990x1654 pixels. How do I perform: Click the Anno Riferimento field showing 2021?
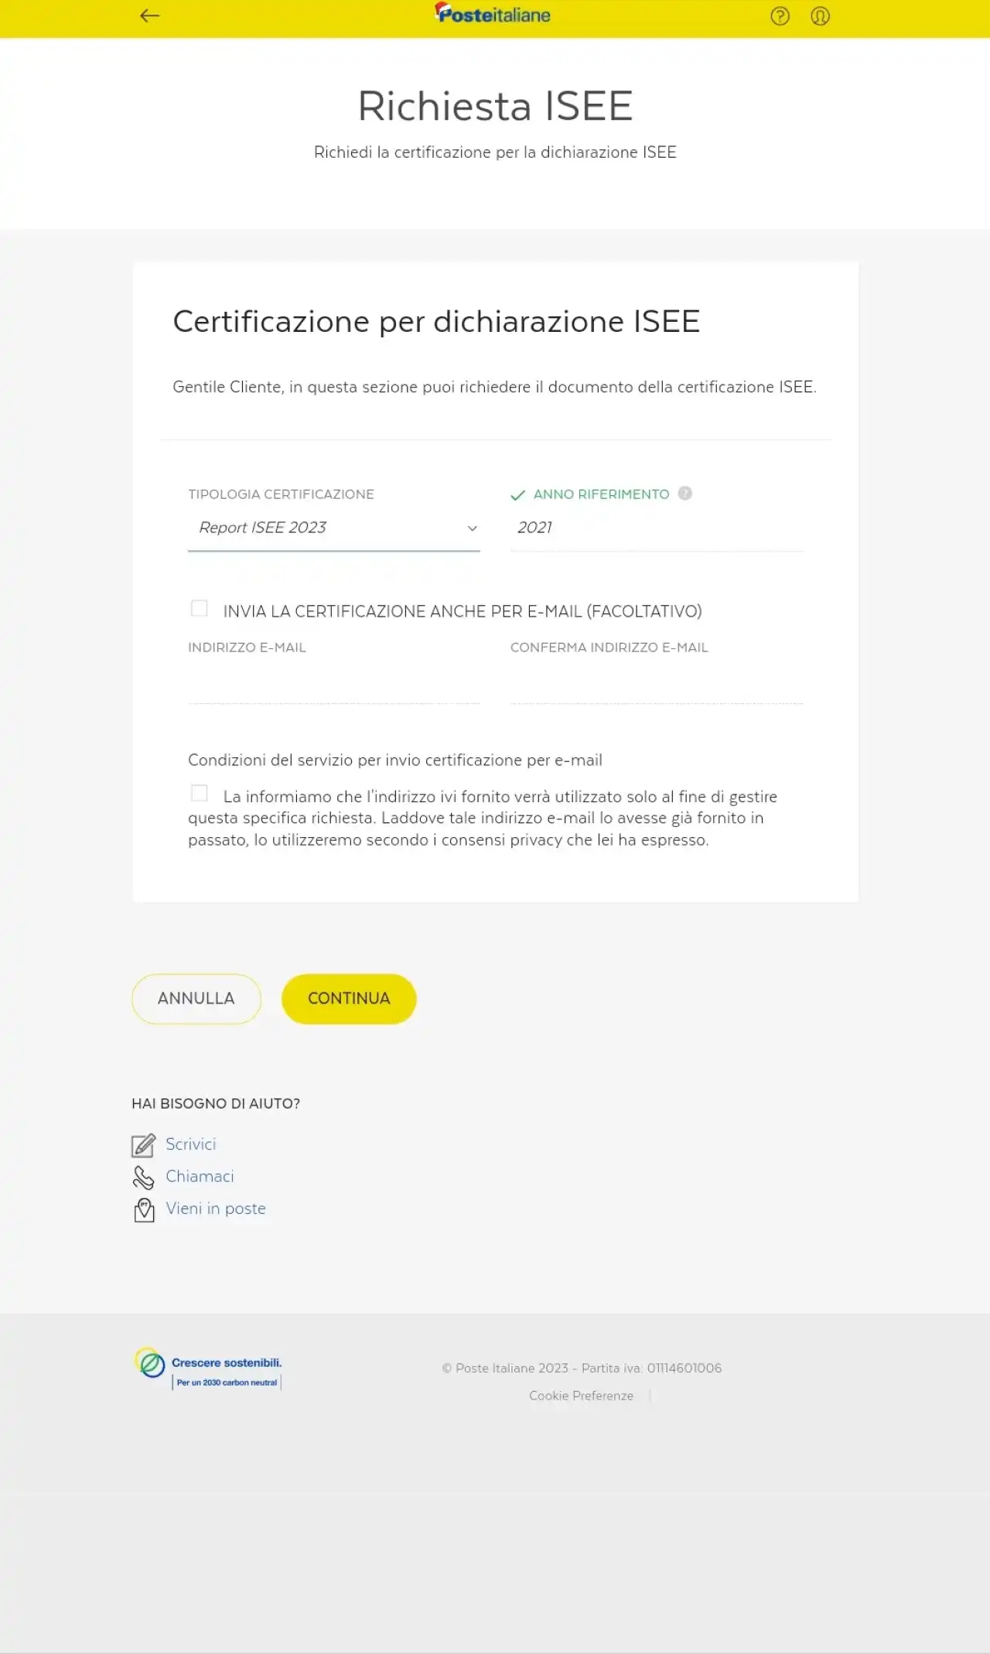[657, 528]
